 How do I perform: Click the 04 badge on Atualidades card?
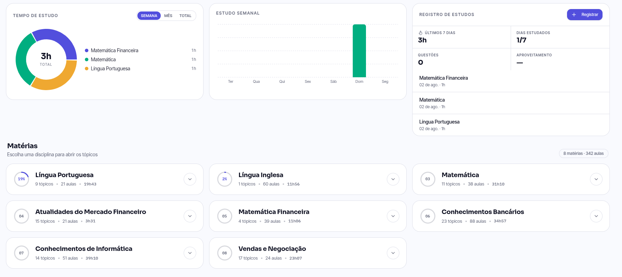point(22,216)
